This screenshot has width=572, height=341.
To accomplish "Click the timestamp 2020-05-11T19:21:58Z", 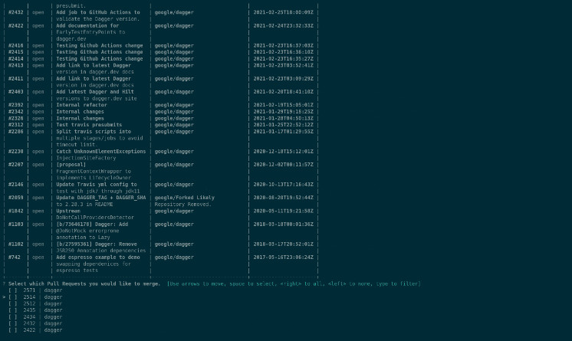I will [284, 211].
